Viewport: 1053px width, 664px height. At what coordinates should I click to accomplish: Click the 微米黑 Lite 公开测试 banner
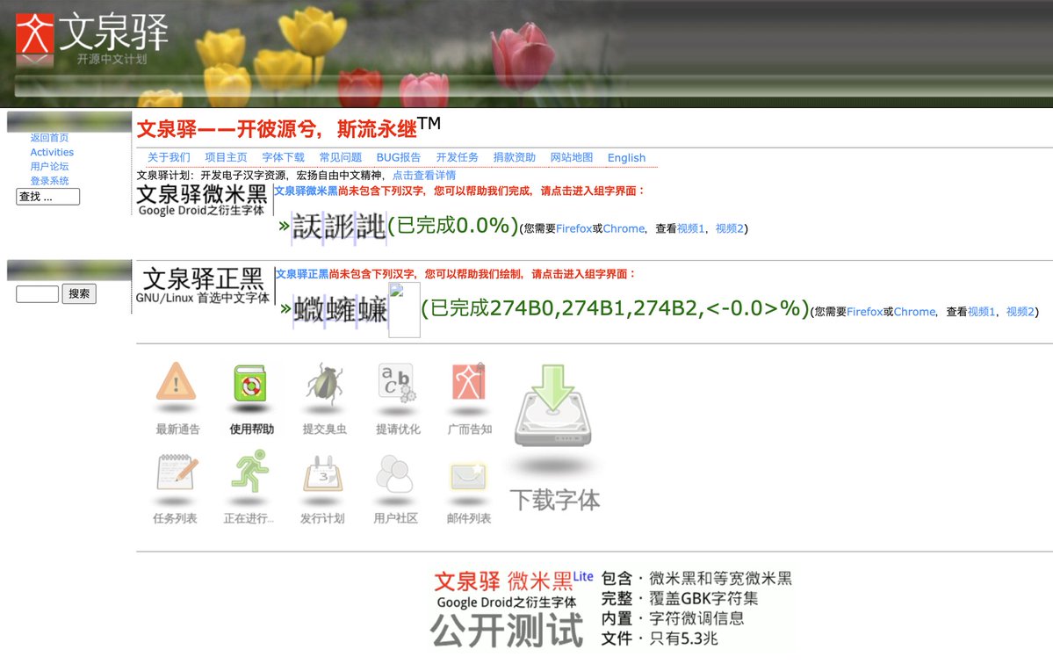pyautogui.click(x=612, y=609)
